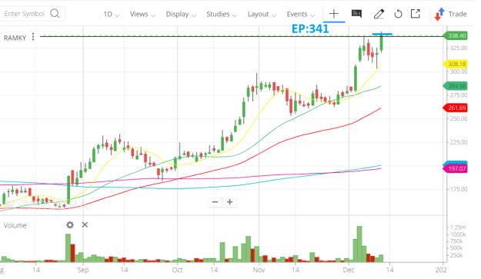Click the green 284.98 moving average tag
The height and width of the screenshot is (279, 481).
point(456,86)
